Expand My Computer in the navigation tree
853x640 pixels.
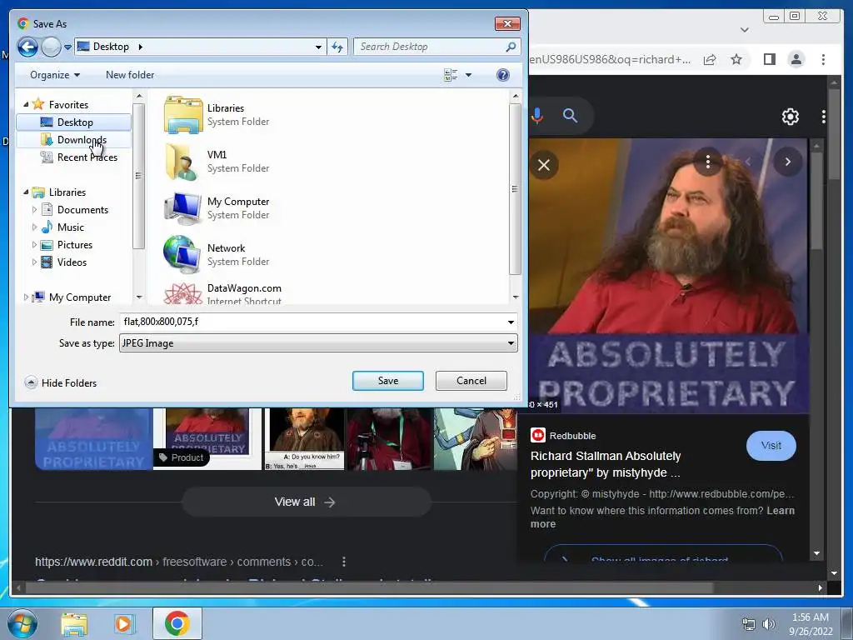(x=26, y=297)
